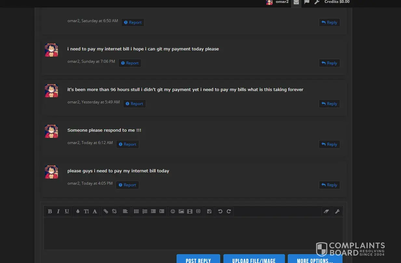
Task: Reply to the Yesterday 5:49 AM post
Action: pyautogui.click(x=329, y=104)
